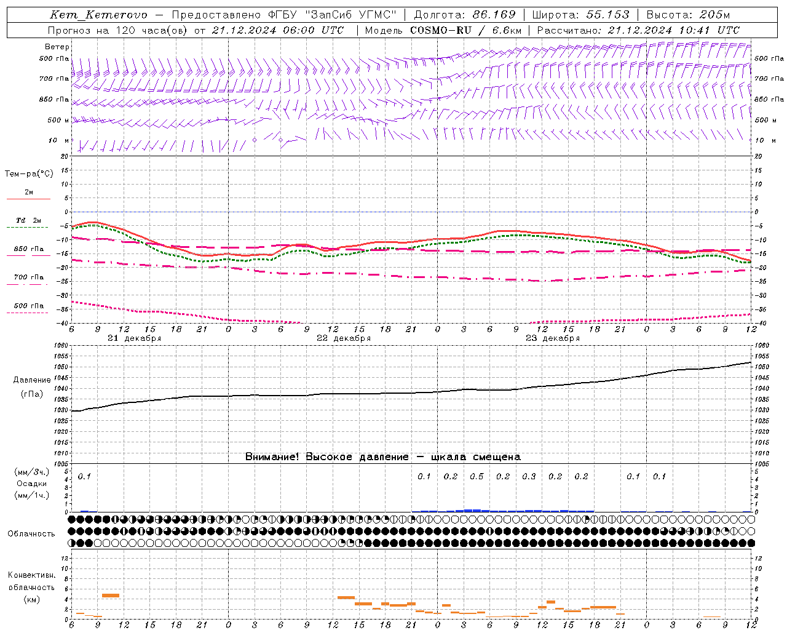Viewport: 787px width, 630px height.
Task: Select the (мм/3ч.) precipitation unit label
Action: [32, 472]
